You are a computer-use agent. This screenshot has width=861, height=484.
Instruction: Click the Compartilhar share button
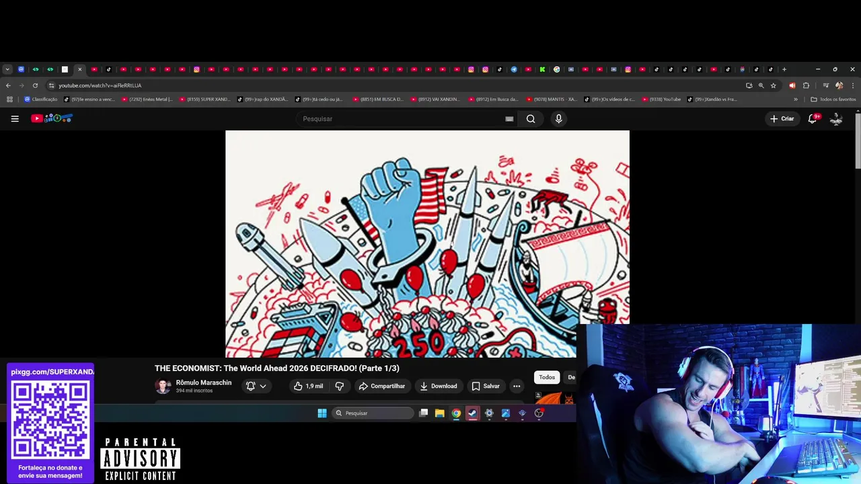[382, 386]
